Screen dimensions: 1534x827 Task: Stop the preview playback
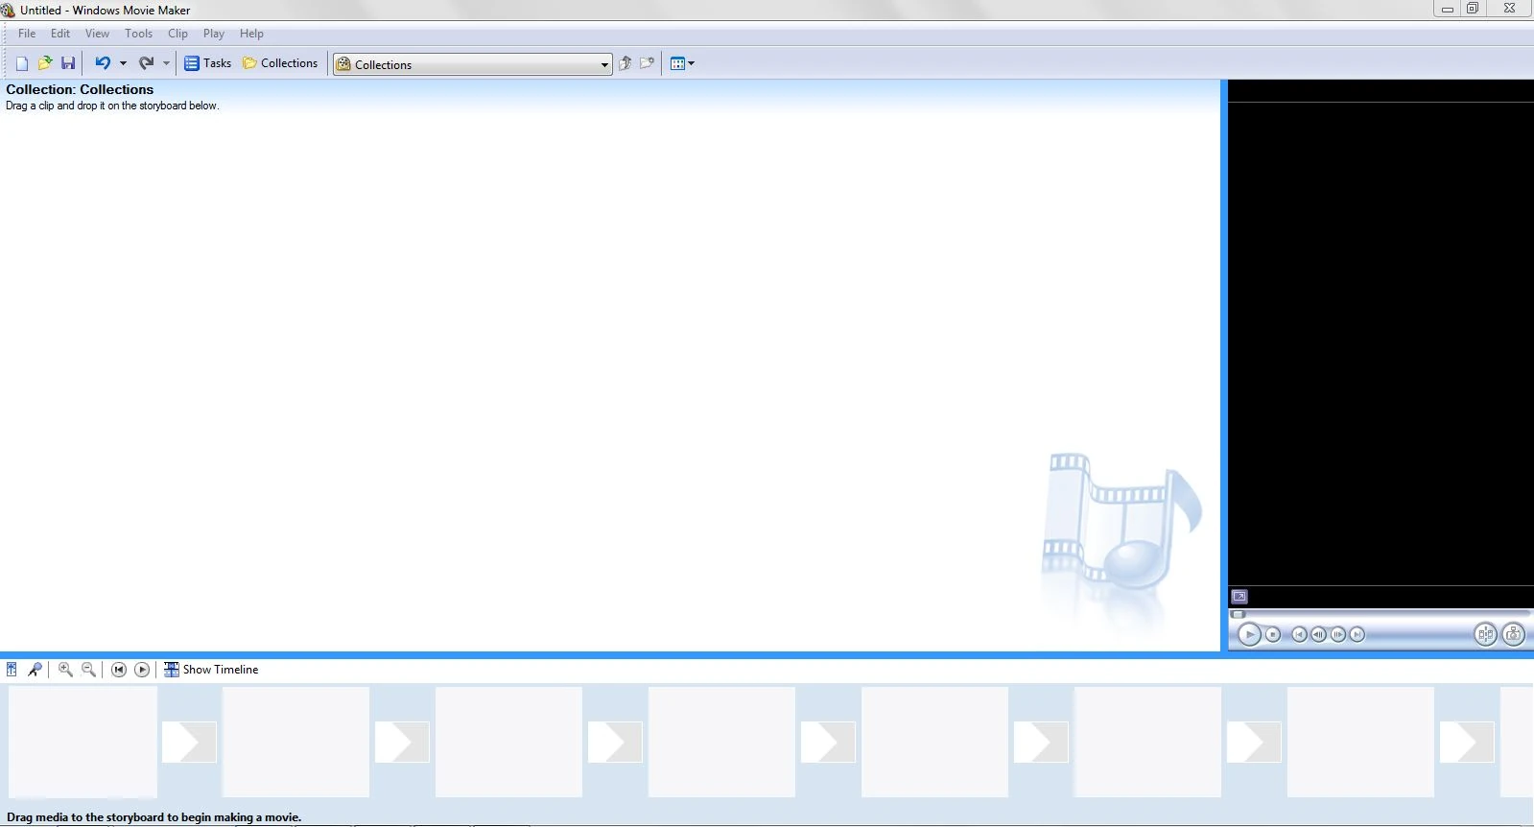(1273, 634)
